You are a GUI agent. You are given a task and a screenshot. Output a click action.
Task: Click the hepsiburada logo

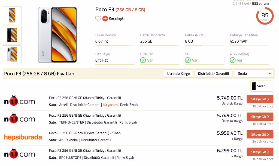pos(23,137)
